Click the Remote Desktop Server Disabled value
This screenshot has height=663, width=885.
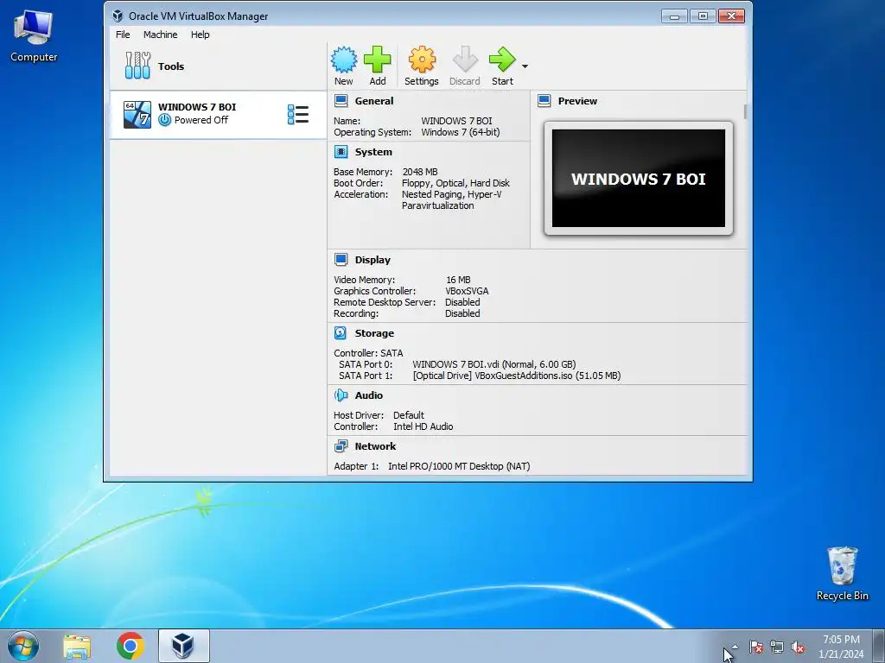click(x=462, y=302)
